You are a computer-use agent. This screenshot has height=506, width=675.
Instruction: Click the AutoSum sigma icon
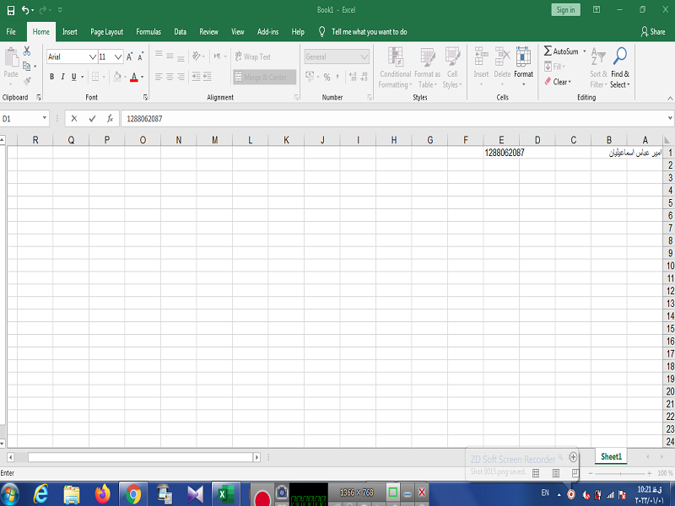click(548, 51)
